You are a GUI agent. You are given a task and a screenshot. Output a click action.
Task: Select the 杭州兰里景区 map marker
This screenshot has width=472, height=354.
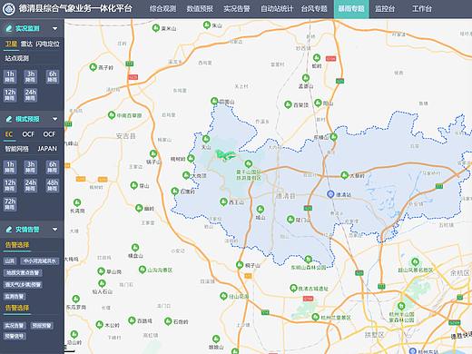tap(315, 317)
